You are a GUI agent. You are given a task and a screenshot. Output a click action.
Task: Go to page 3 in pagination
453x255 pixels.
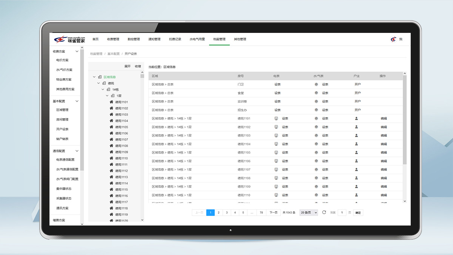(227, 213)
